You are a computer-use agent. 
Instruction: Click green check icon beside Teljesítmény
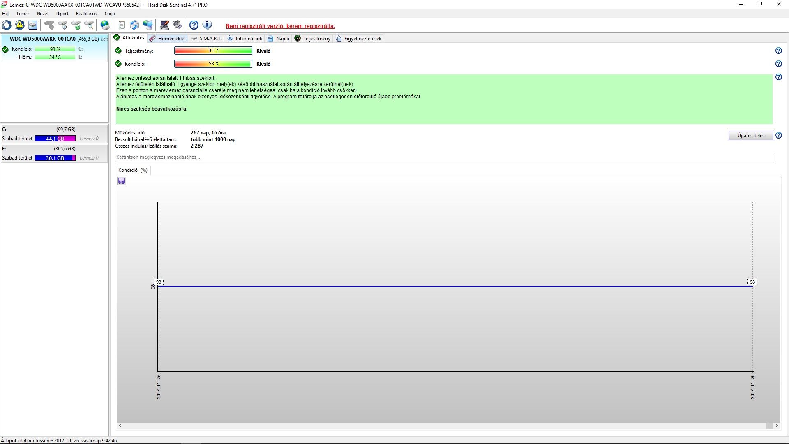[118, 51]
